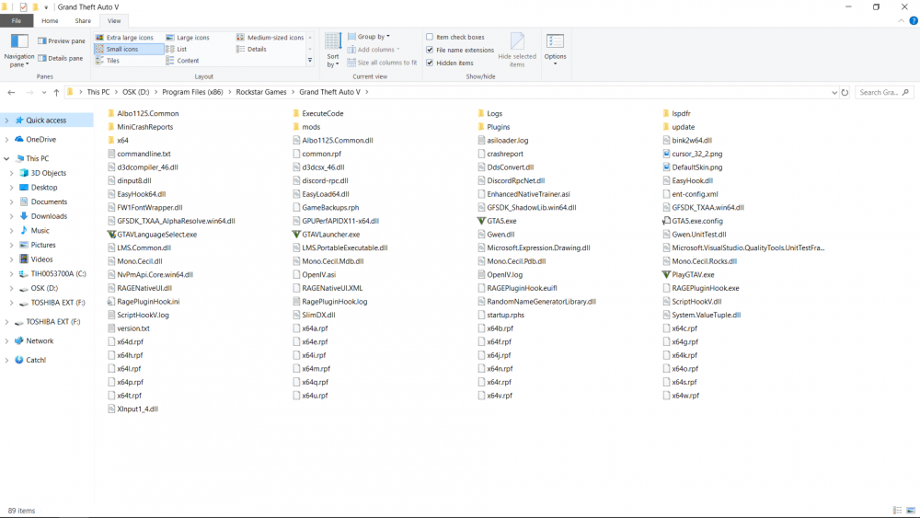Screen dimensions: 920x518
Task: Open the Sort by dropdown
Action: click(x=333, y=51)
